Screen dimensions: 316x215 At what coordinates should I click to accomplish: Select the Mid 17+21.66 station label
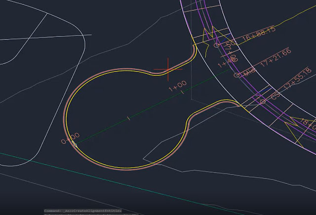tap(268, 62)
